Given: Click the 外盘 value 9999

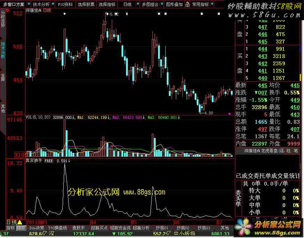Looking at the screenshot, I should [x=294, y=143].
